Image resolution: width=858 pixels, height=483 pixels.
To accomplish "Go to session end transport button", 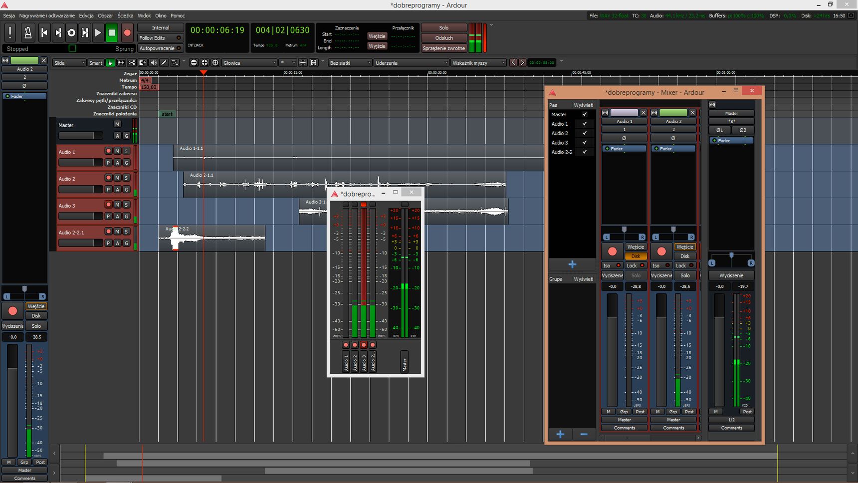I will coord(58,32).
